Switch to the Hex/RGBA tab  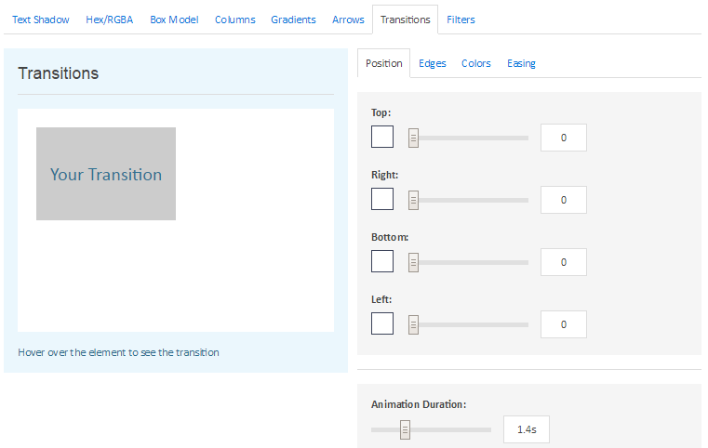109,20
